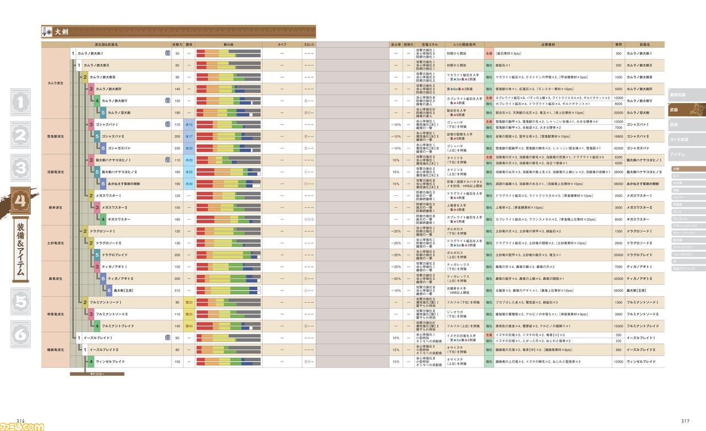Switch to 防具 side tab

(x=687, y=124)
